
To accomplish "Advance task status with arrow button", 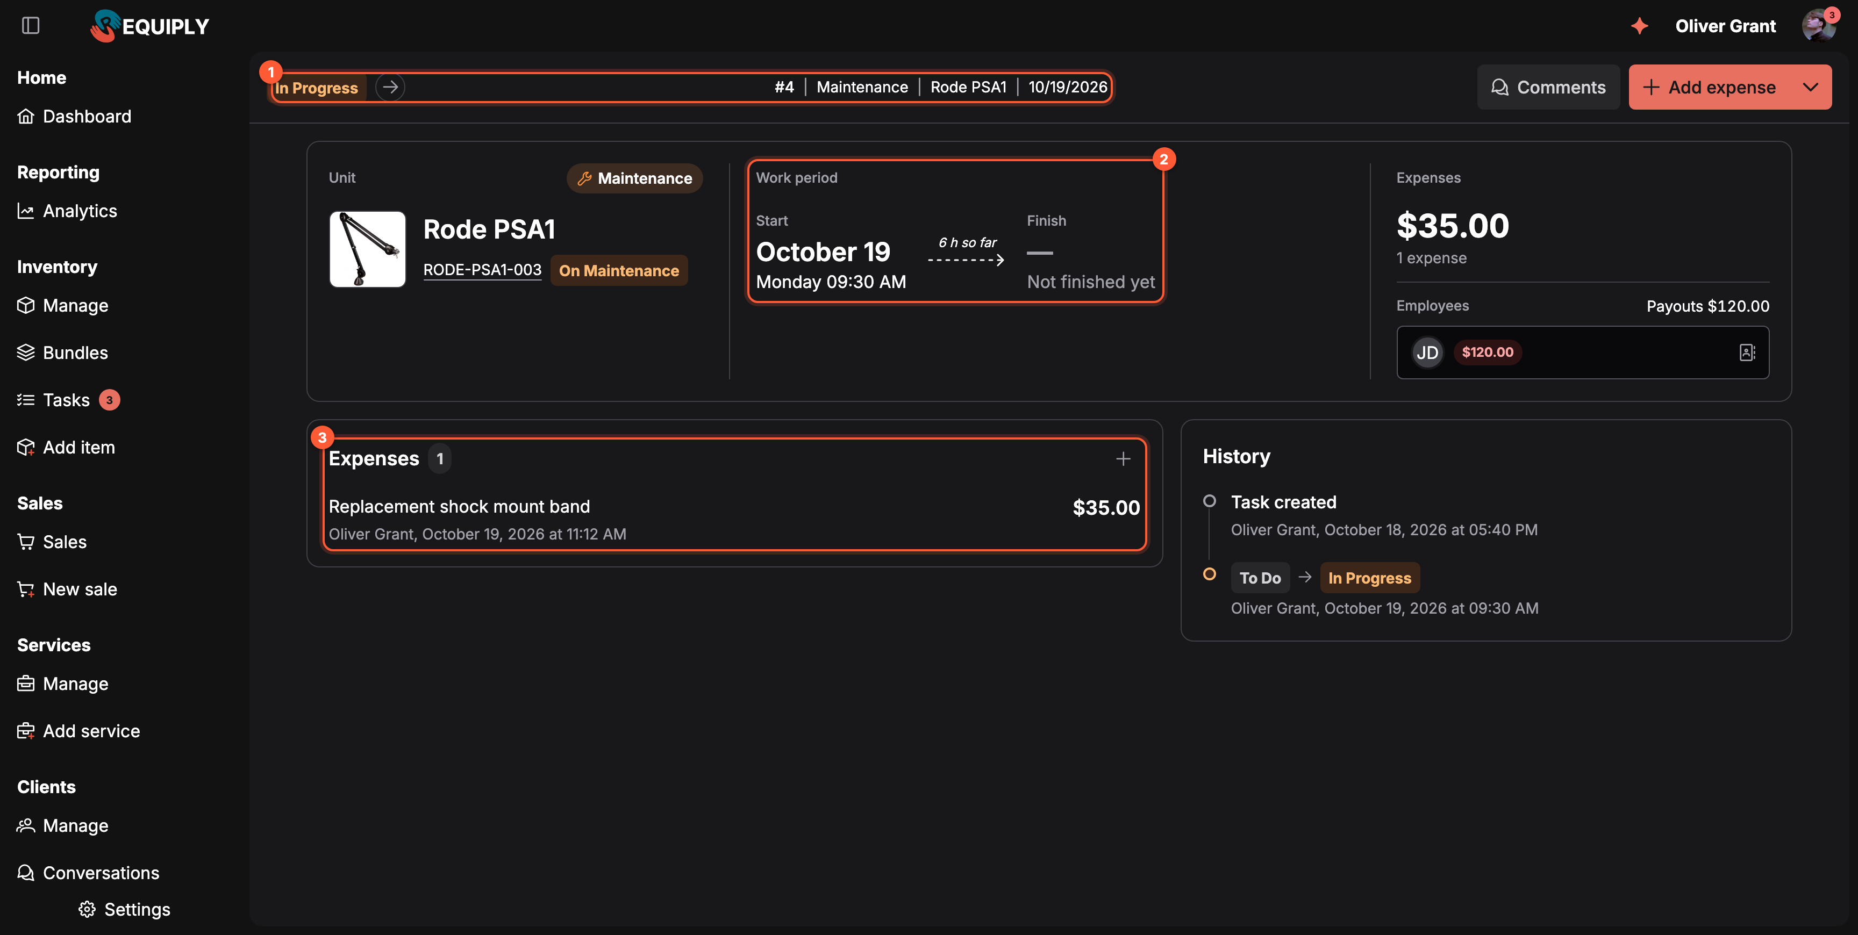I will pyautogui.click(x=390, y=87).
